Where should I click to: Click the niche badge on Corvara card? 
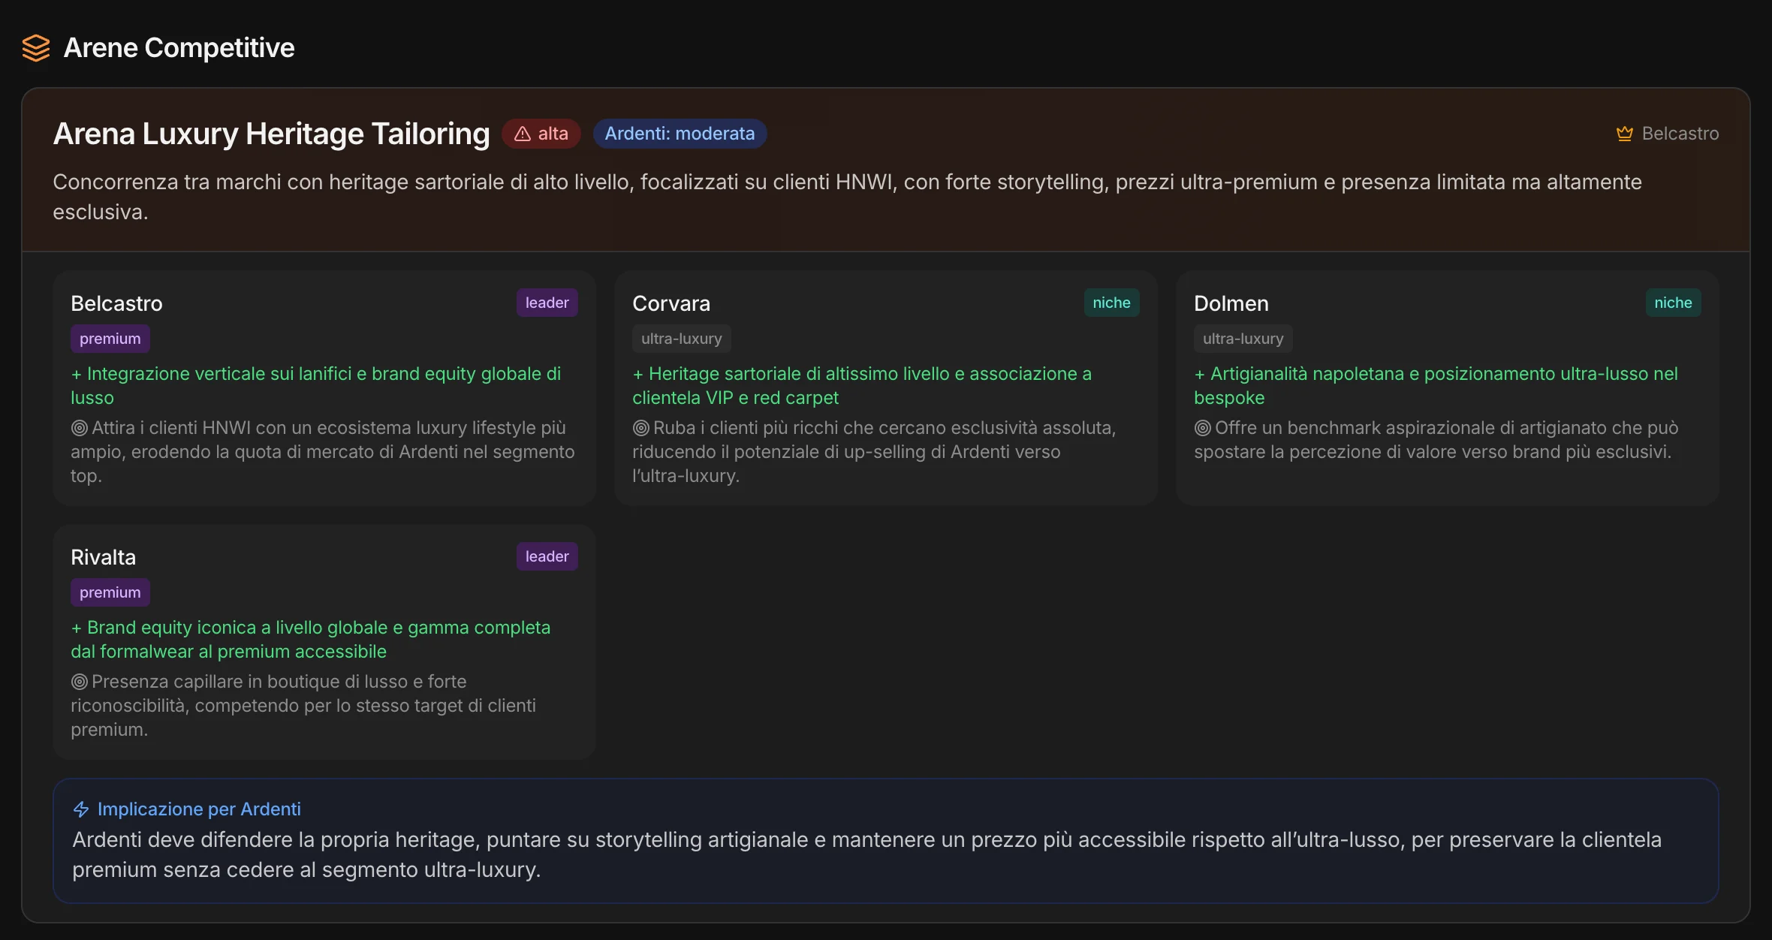[1111, 303]
